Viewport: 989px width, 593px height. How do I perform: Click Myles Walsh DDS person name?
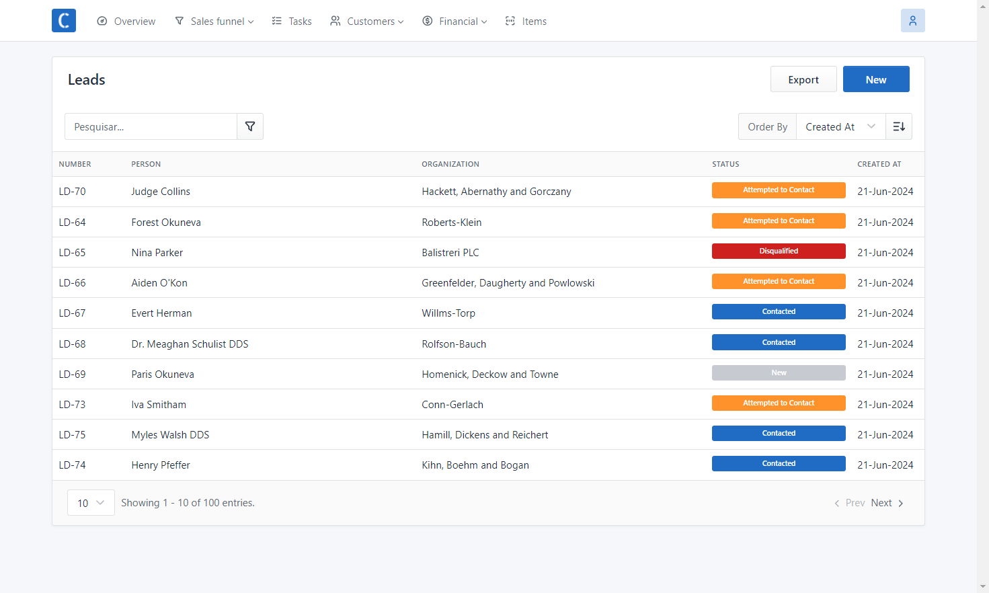tap(170, 435)
